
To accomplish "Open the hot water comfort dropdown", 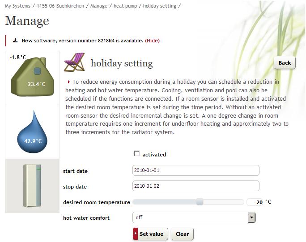I will pos(194,217).
